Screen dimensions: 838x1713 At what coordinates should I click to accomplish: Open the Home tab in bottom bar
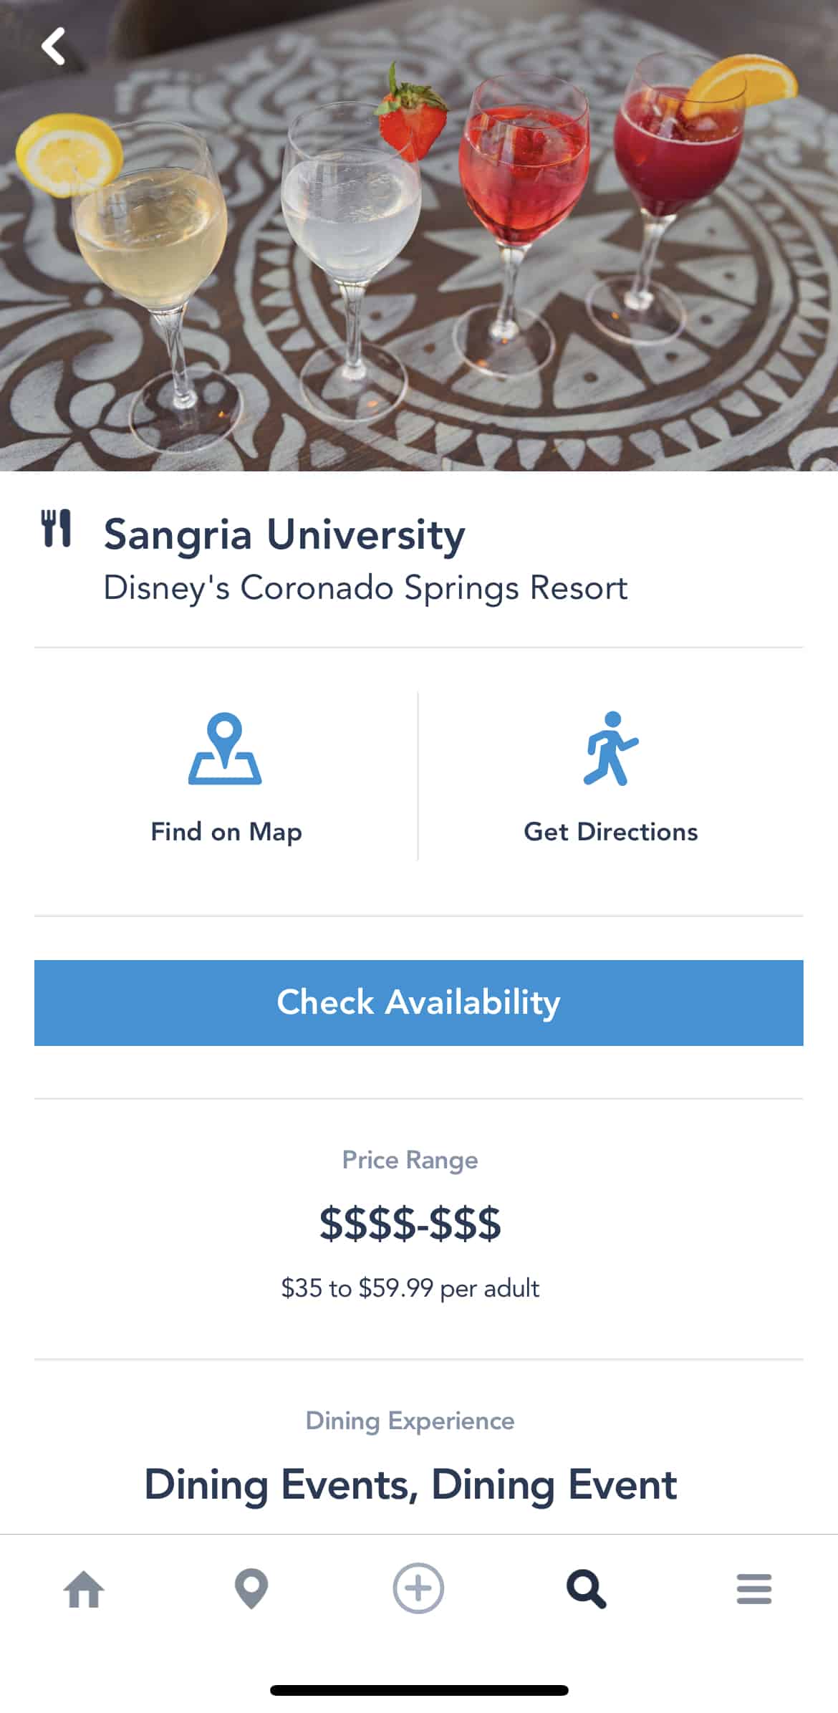tap(84, 1589)
